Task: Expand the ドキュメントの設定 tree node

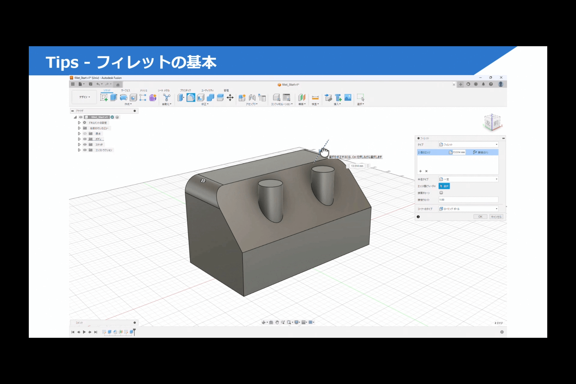Action: [x=79, y=123]
